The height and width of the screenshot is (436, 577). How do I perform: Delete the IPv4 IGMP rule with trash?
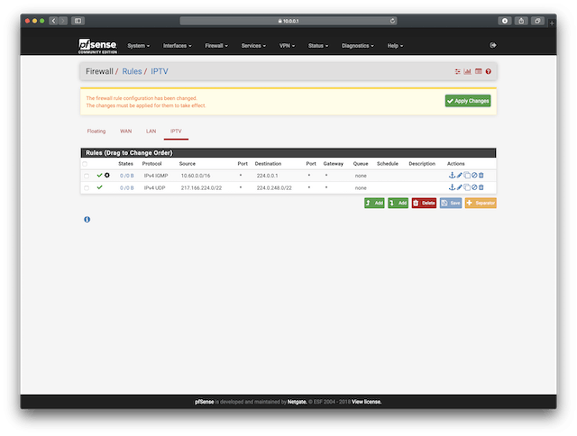click(x=481, y=176)
